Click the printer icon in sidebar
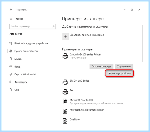Image resolution: width=150 pixels, height=132 pixels. point(11,51)
